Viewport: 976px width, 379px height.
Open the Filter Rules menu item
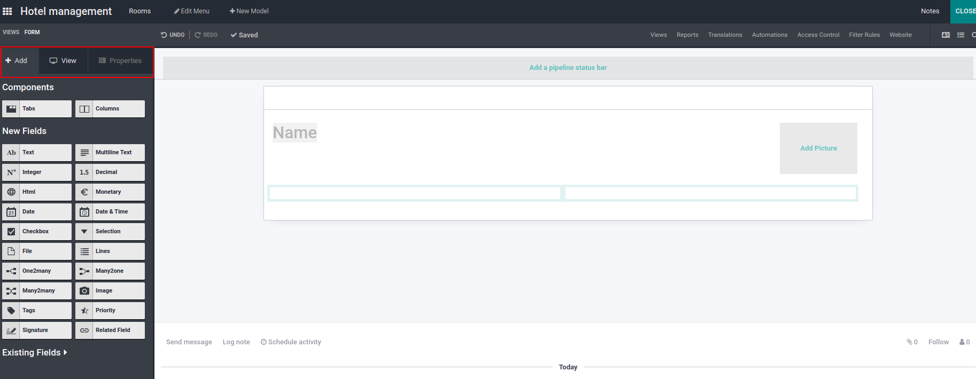(864, 35)
